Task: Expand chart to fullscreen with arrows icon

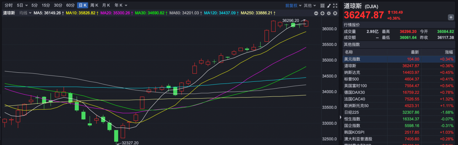Action: coord(335,5)
